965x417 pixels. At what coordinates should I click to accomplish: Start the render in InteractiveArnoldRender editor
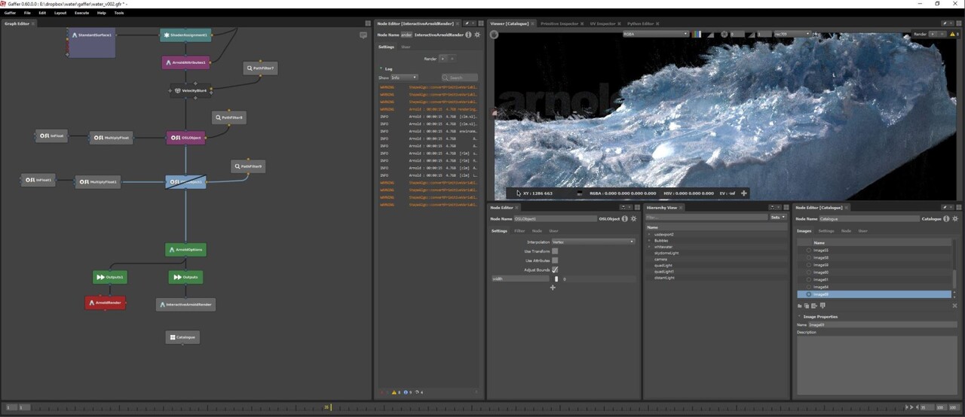click(443, 58)
